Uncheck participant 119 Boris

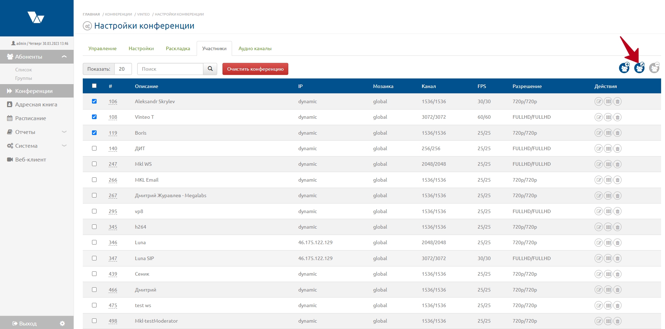(x=94, y=133)
